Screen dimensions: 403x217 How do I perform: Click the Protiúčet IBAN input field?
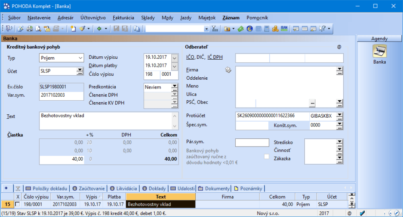pos(272,116)
